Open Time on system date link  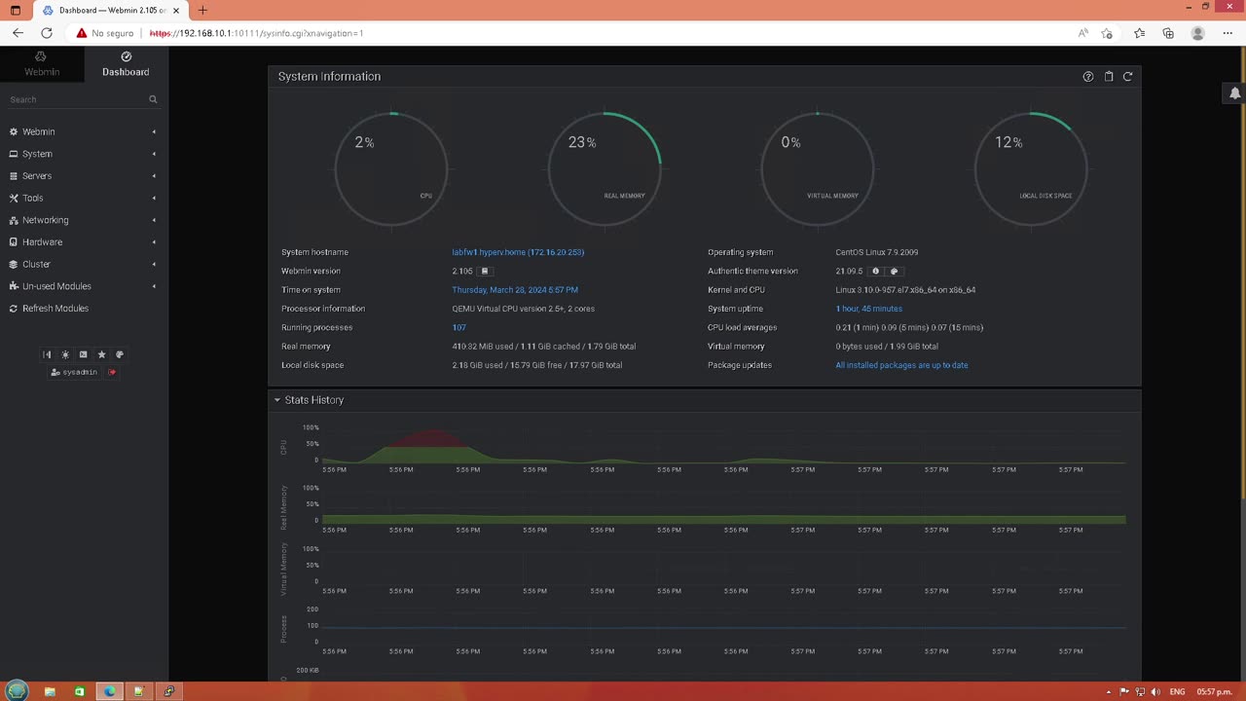tap(515, 290)
